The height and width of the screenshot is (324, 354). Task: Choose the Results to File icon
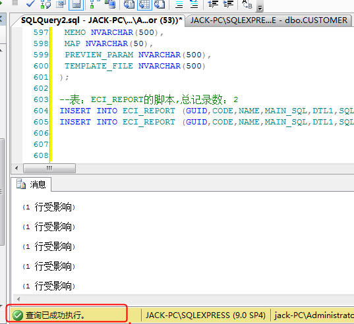(160, 5)
